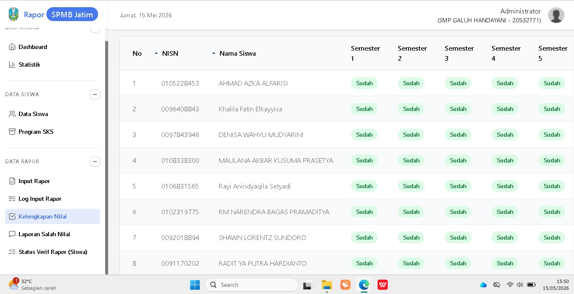Select student SHAWN LORENTZ SUNDORO
The width and height of the screenshot is (574, 294).
tap(262, 238)
